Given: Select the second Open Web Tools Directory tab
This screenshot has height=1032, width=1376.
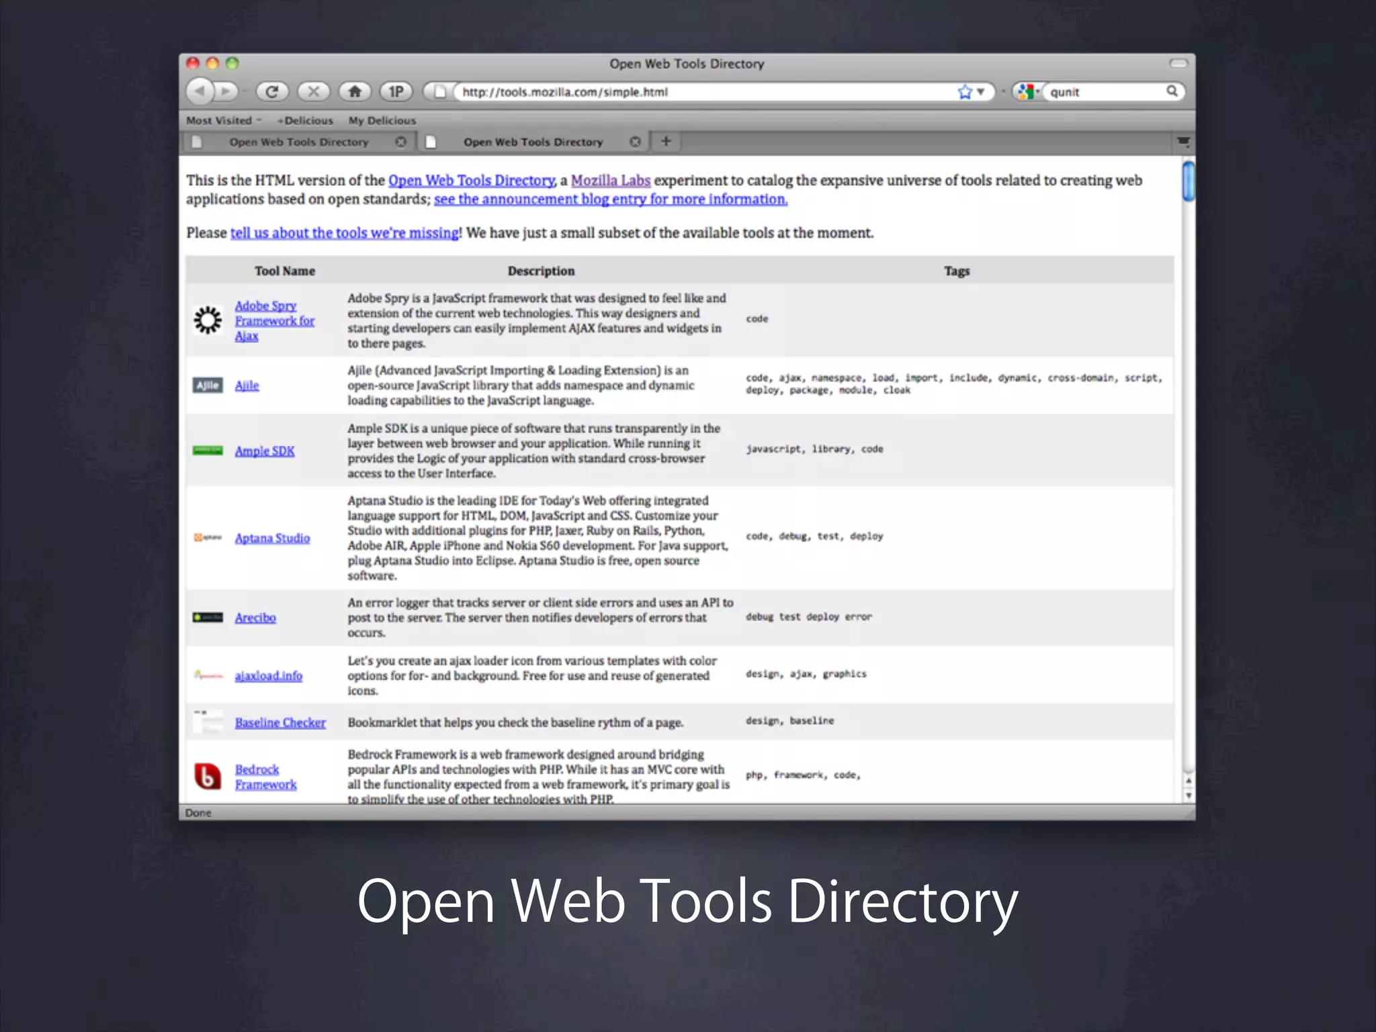Looking at the screenshot, I should click(533, 142).
